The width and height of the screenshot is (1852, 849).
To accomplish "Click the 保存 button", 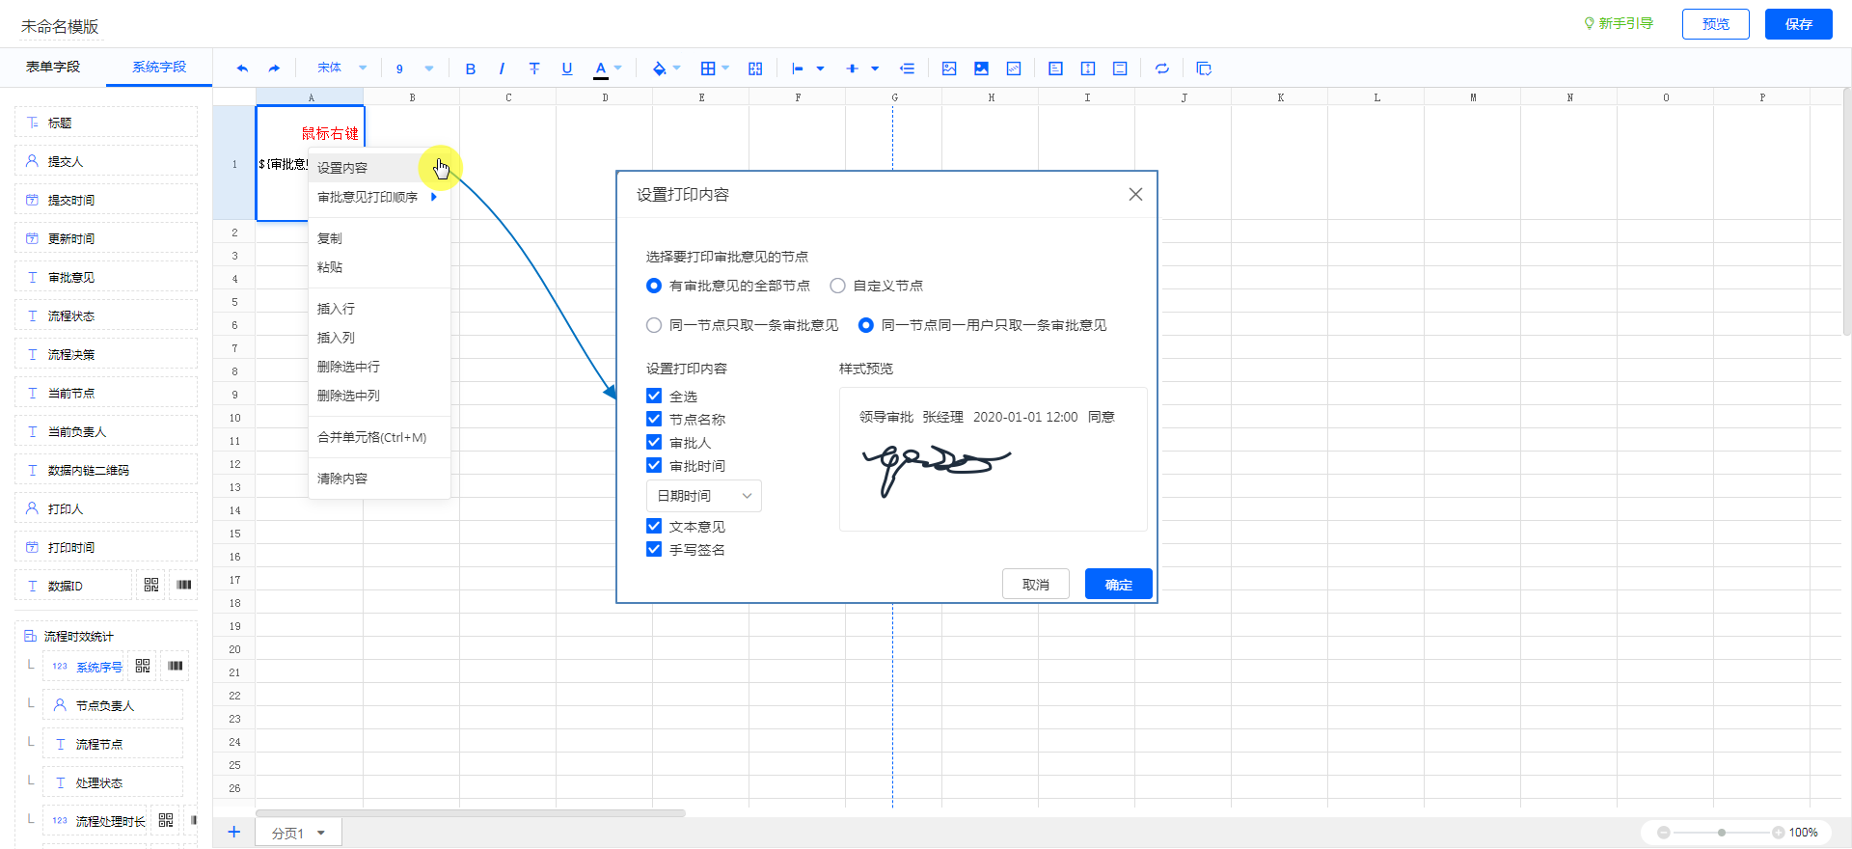I will click(x=1798, y=24).
